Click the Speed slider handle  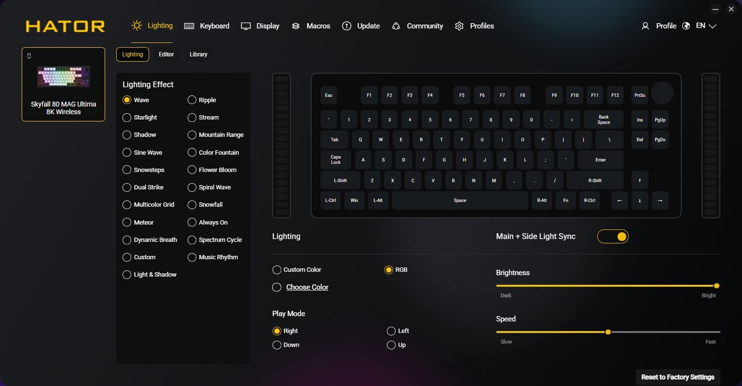608,332
